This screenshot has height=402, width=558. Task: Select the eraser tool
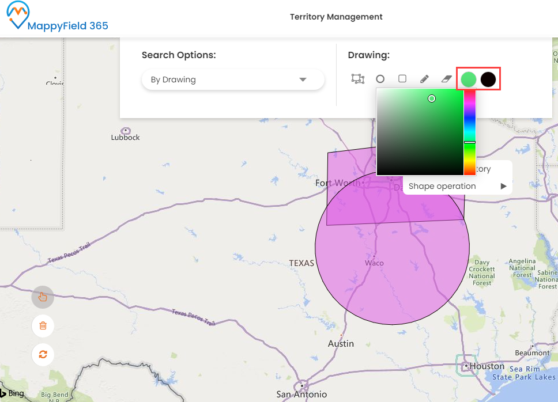pyautogui.click(x=446, y=79)
